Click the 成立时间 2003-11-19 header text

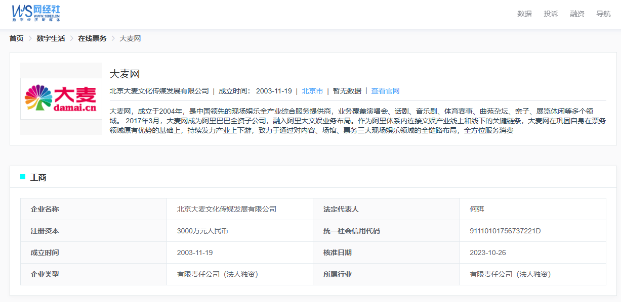coord(255,91)
